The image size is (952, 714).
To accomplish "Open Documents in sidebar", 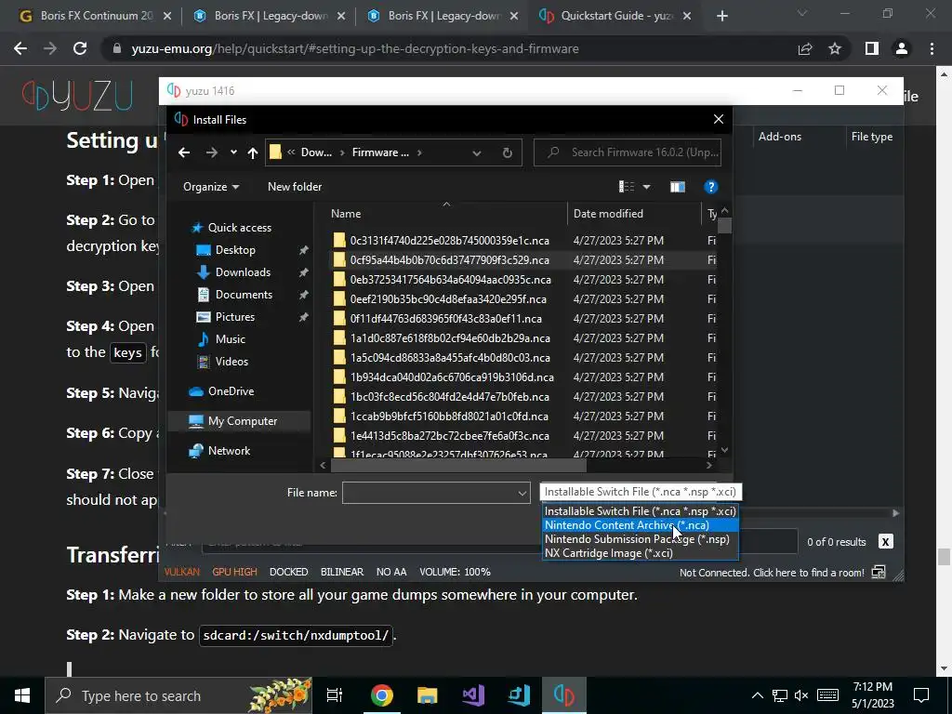I will click(x=244, y=295).
